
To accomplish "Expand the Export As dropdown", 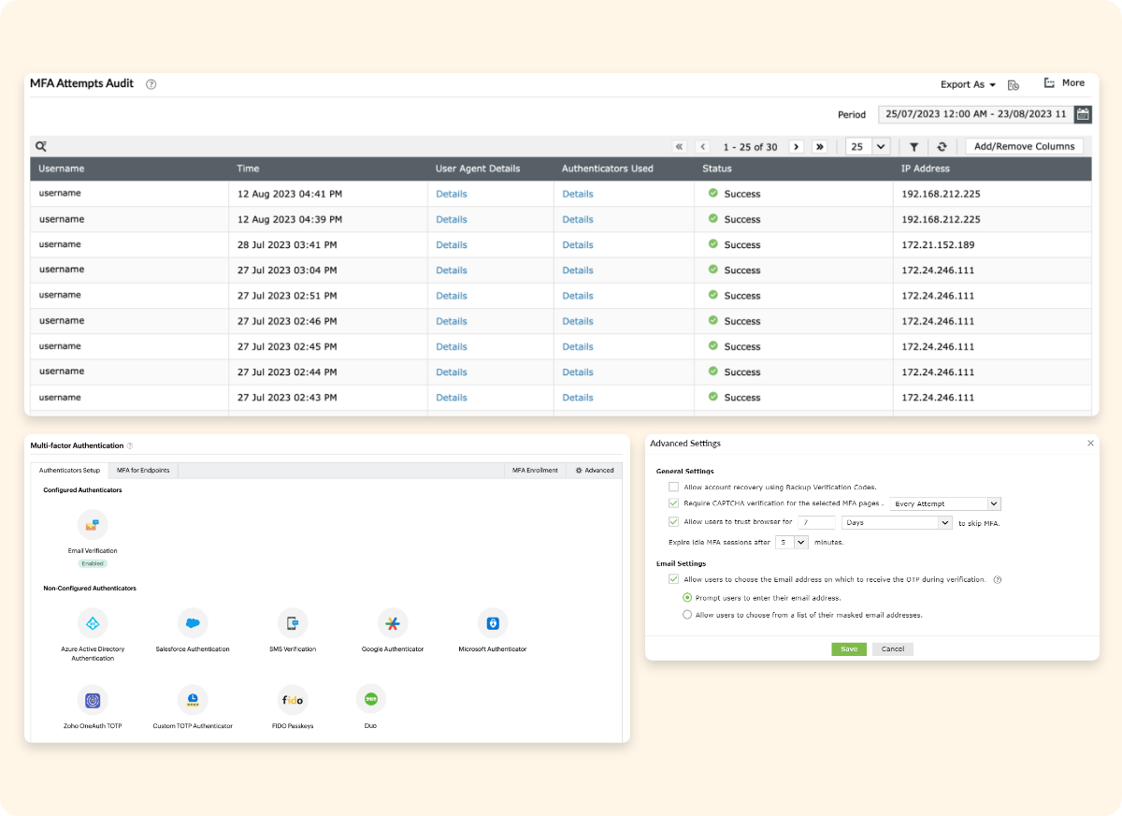I will (968, 84).
